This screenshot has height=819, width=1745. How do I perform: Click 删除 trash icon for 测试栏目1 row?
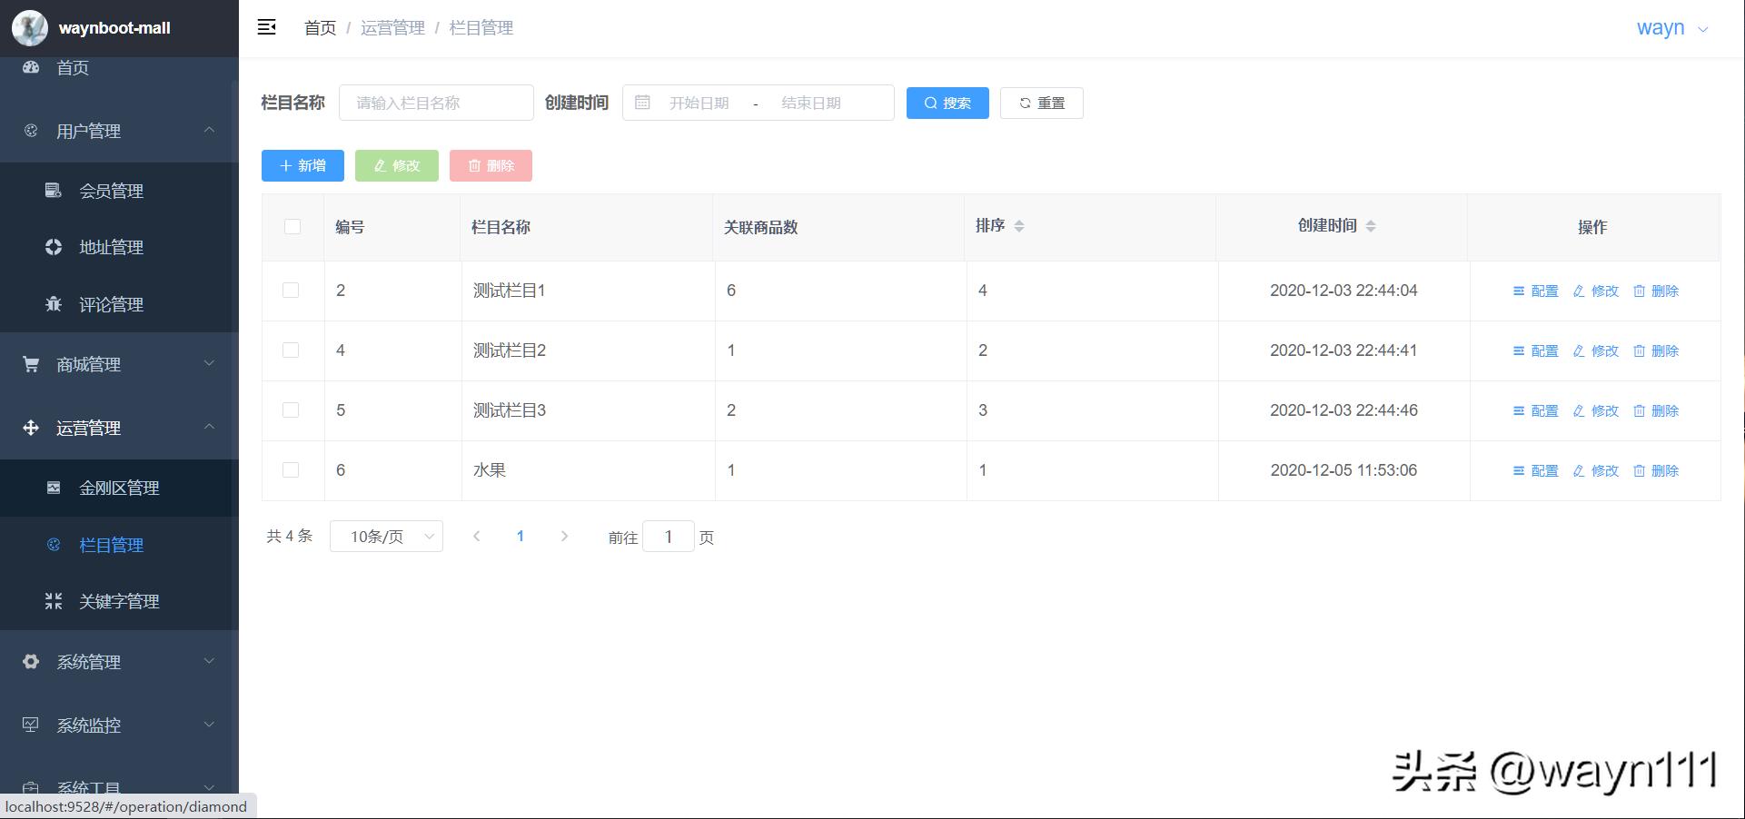point(1639,291)
